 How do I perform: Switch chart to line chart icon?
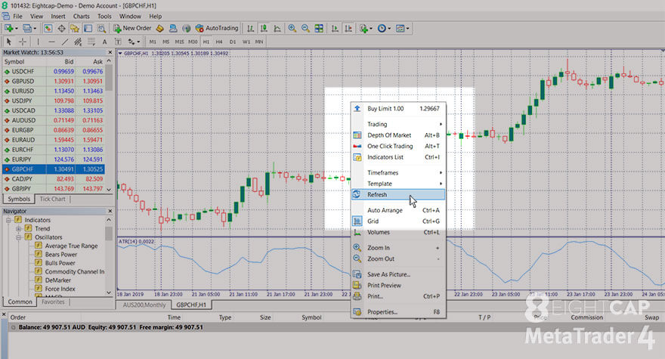tap(277, 29)
